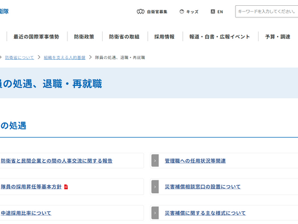Click the 衛隊 site logo text
This screenshot has height=224, width=298.
click(x=4, y=11)
